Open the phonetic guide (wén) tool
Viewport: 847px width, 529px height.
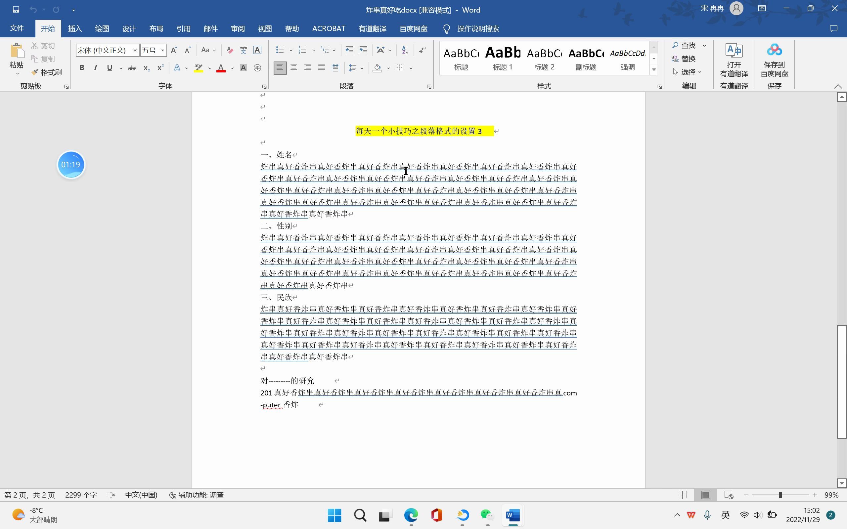[x=243, y=50]
